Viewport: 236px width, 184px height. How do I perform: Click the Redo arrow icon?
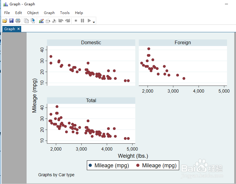point(68,21)
